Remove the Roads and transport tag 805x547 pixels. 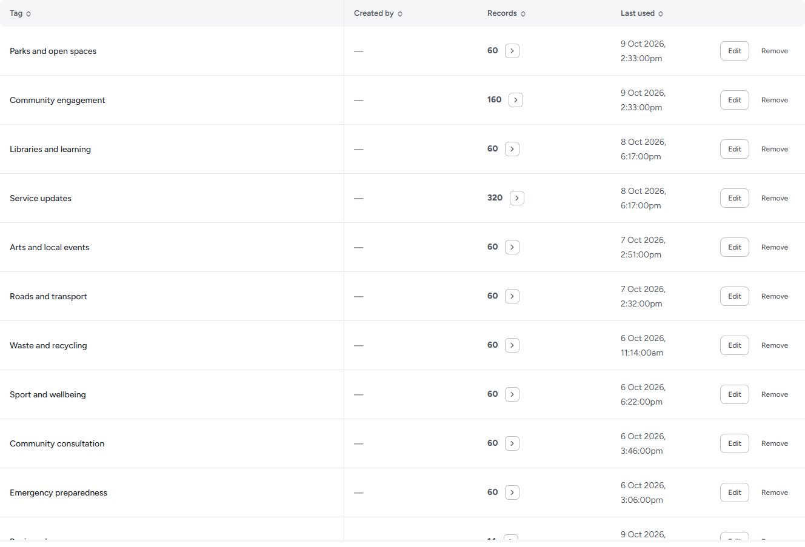tap(775, 296)
